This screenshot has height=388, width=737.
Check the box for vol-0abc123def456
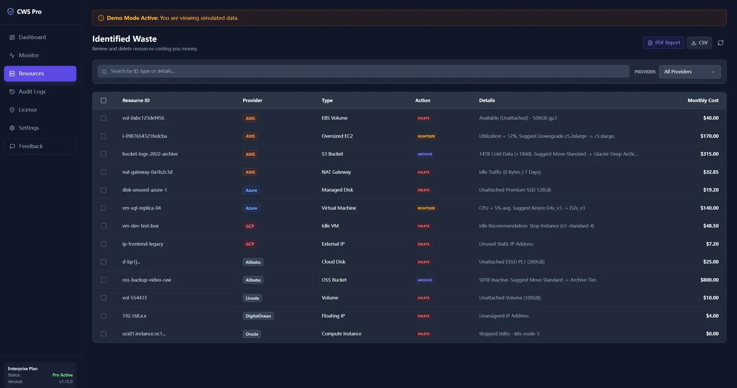(104, 118)
